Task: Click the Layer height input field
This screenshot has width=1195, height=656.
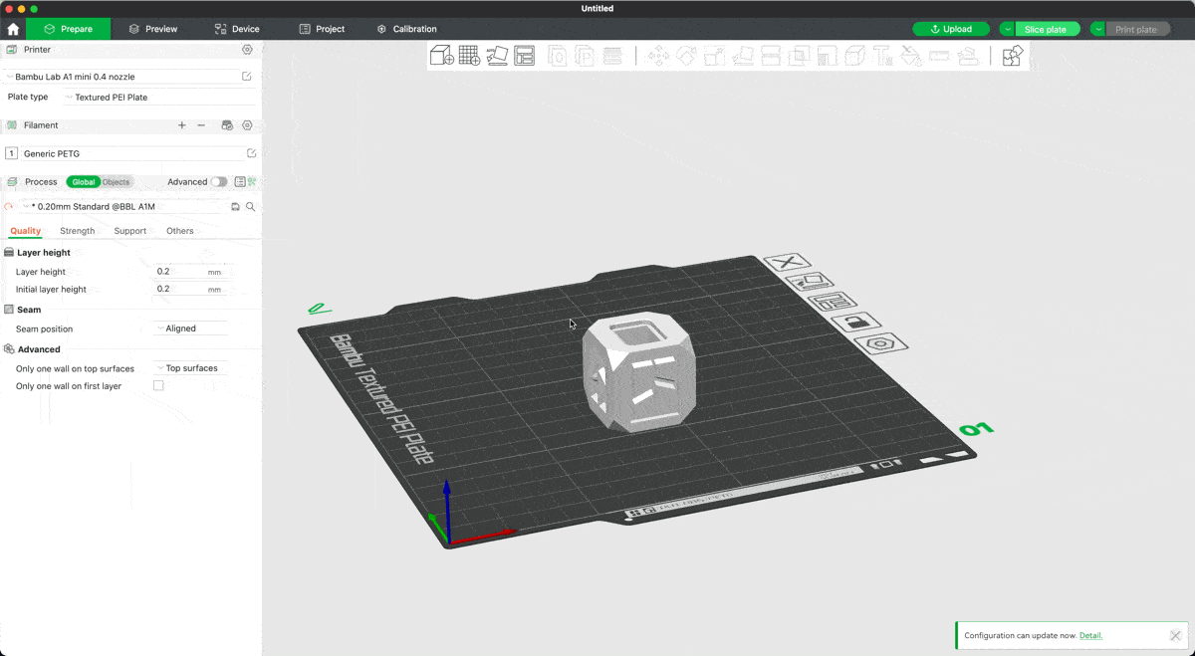Action: (x=179, y=272)
